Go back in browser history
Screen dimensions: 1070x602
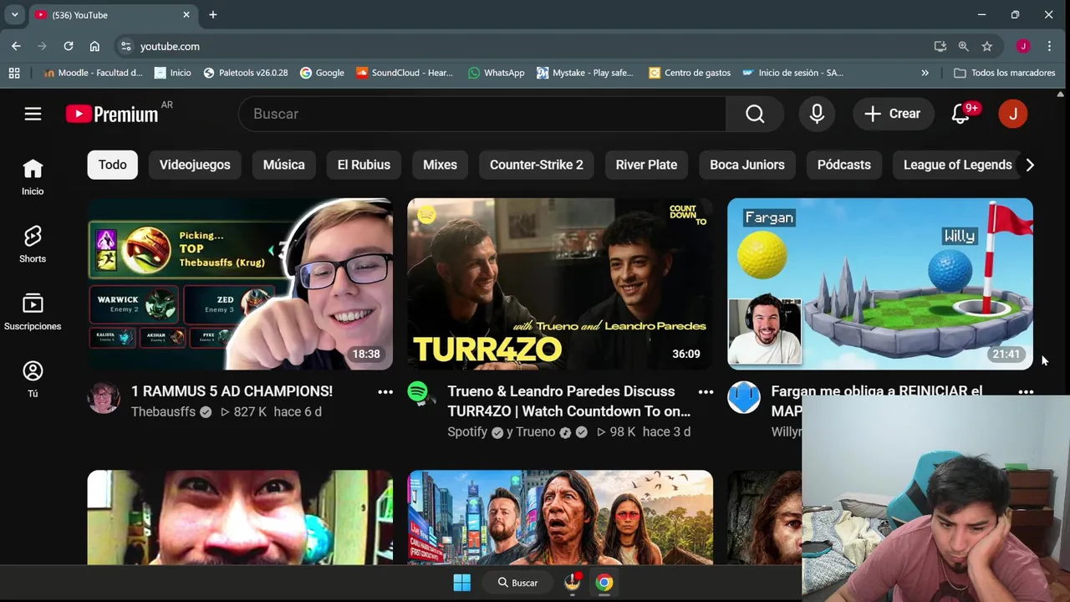pos(16,46)
